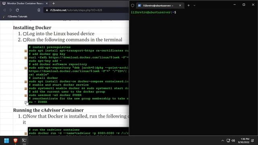Image resolution: width=258 pixels, height=145 pixels.
Task: Check the Run following commands checkbox
Action: pyautogui.click(x=25, y=40)
